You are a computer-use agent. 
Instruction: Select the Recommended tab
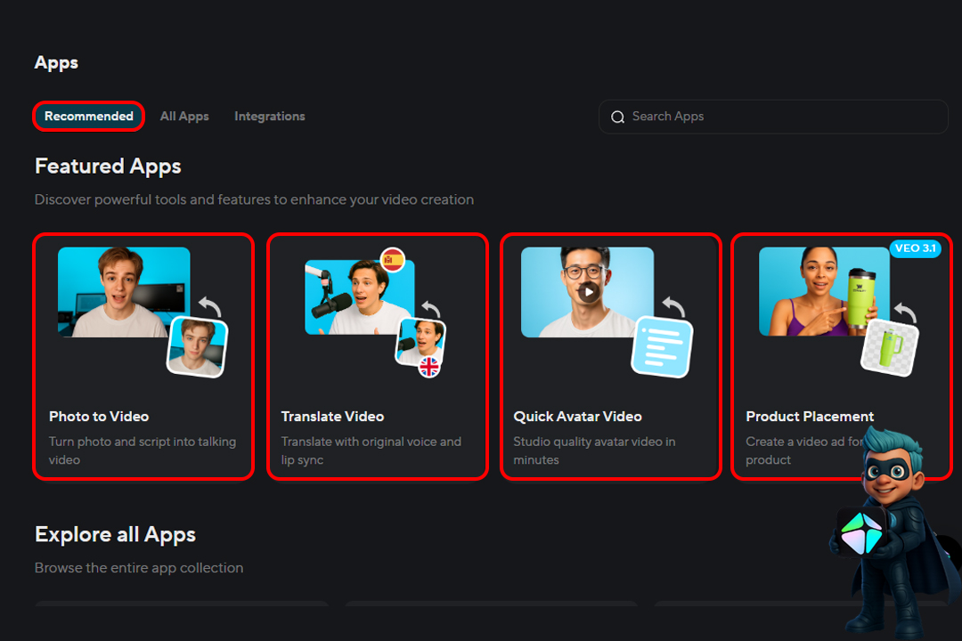[x=89, y=117]
